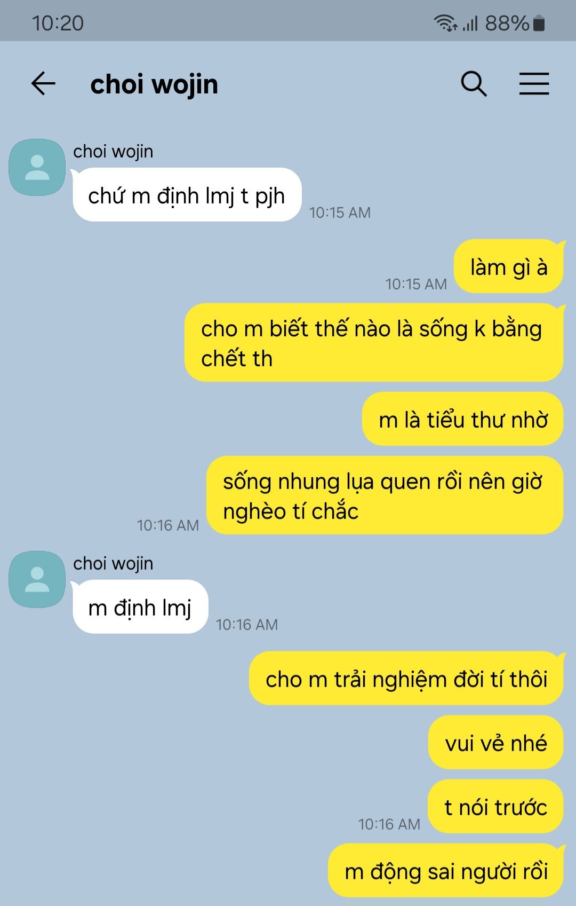This screenshot has width=576, height=906.
Task: Tap the chat title choi wojin
Action: (154, 84)
